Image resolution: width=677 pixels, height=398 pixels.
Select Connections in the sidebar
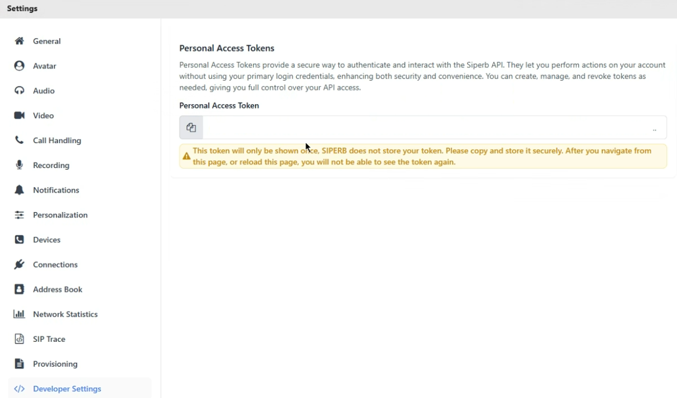80,264
